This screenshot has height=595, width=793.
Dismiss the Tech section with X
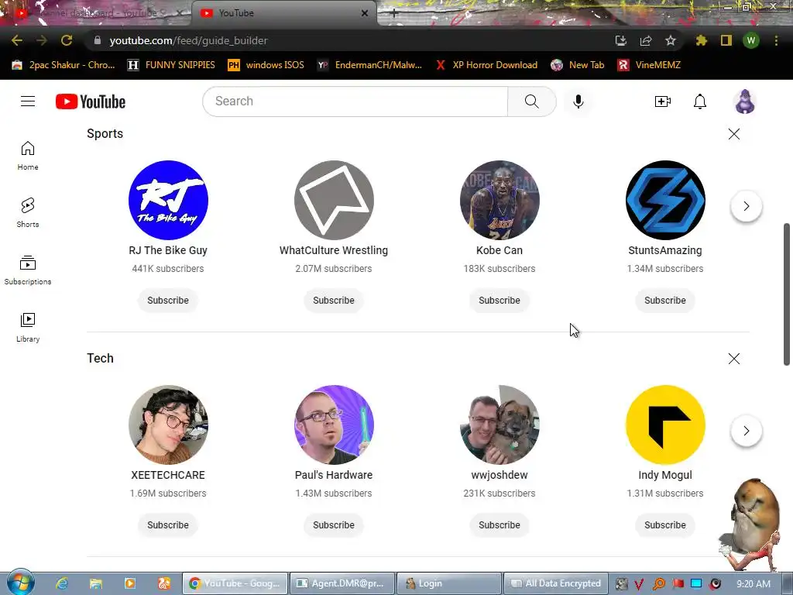click(734, 359)
